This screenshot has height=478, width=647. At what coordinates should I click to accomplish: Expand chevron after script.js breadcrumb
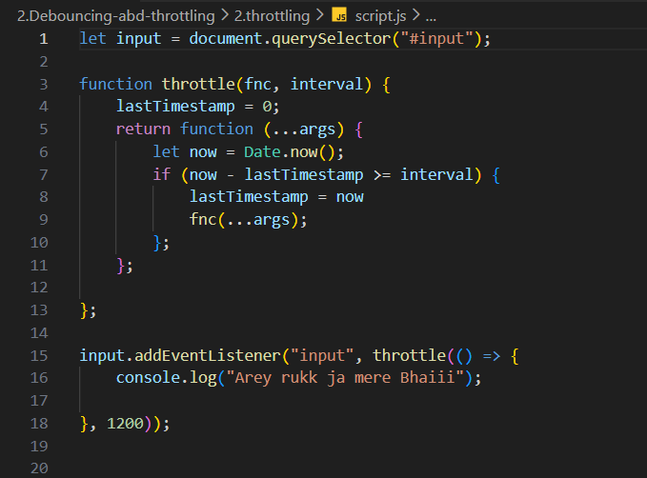(415, 15)
